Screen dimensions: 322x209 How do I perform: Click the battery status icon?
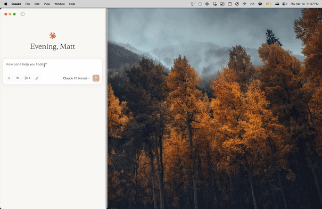(269, 4)
